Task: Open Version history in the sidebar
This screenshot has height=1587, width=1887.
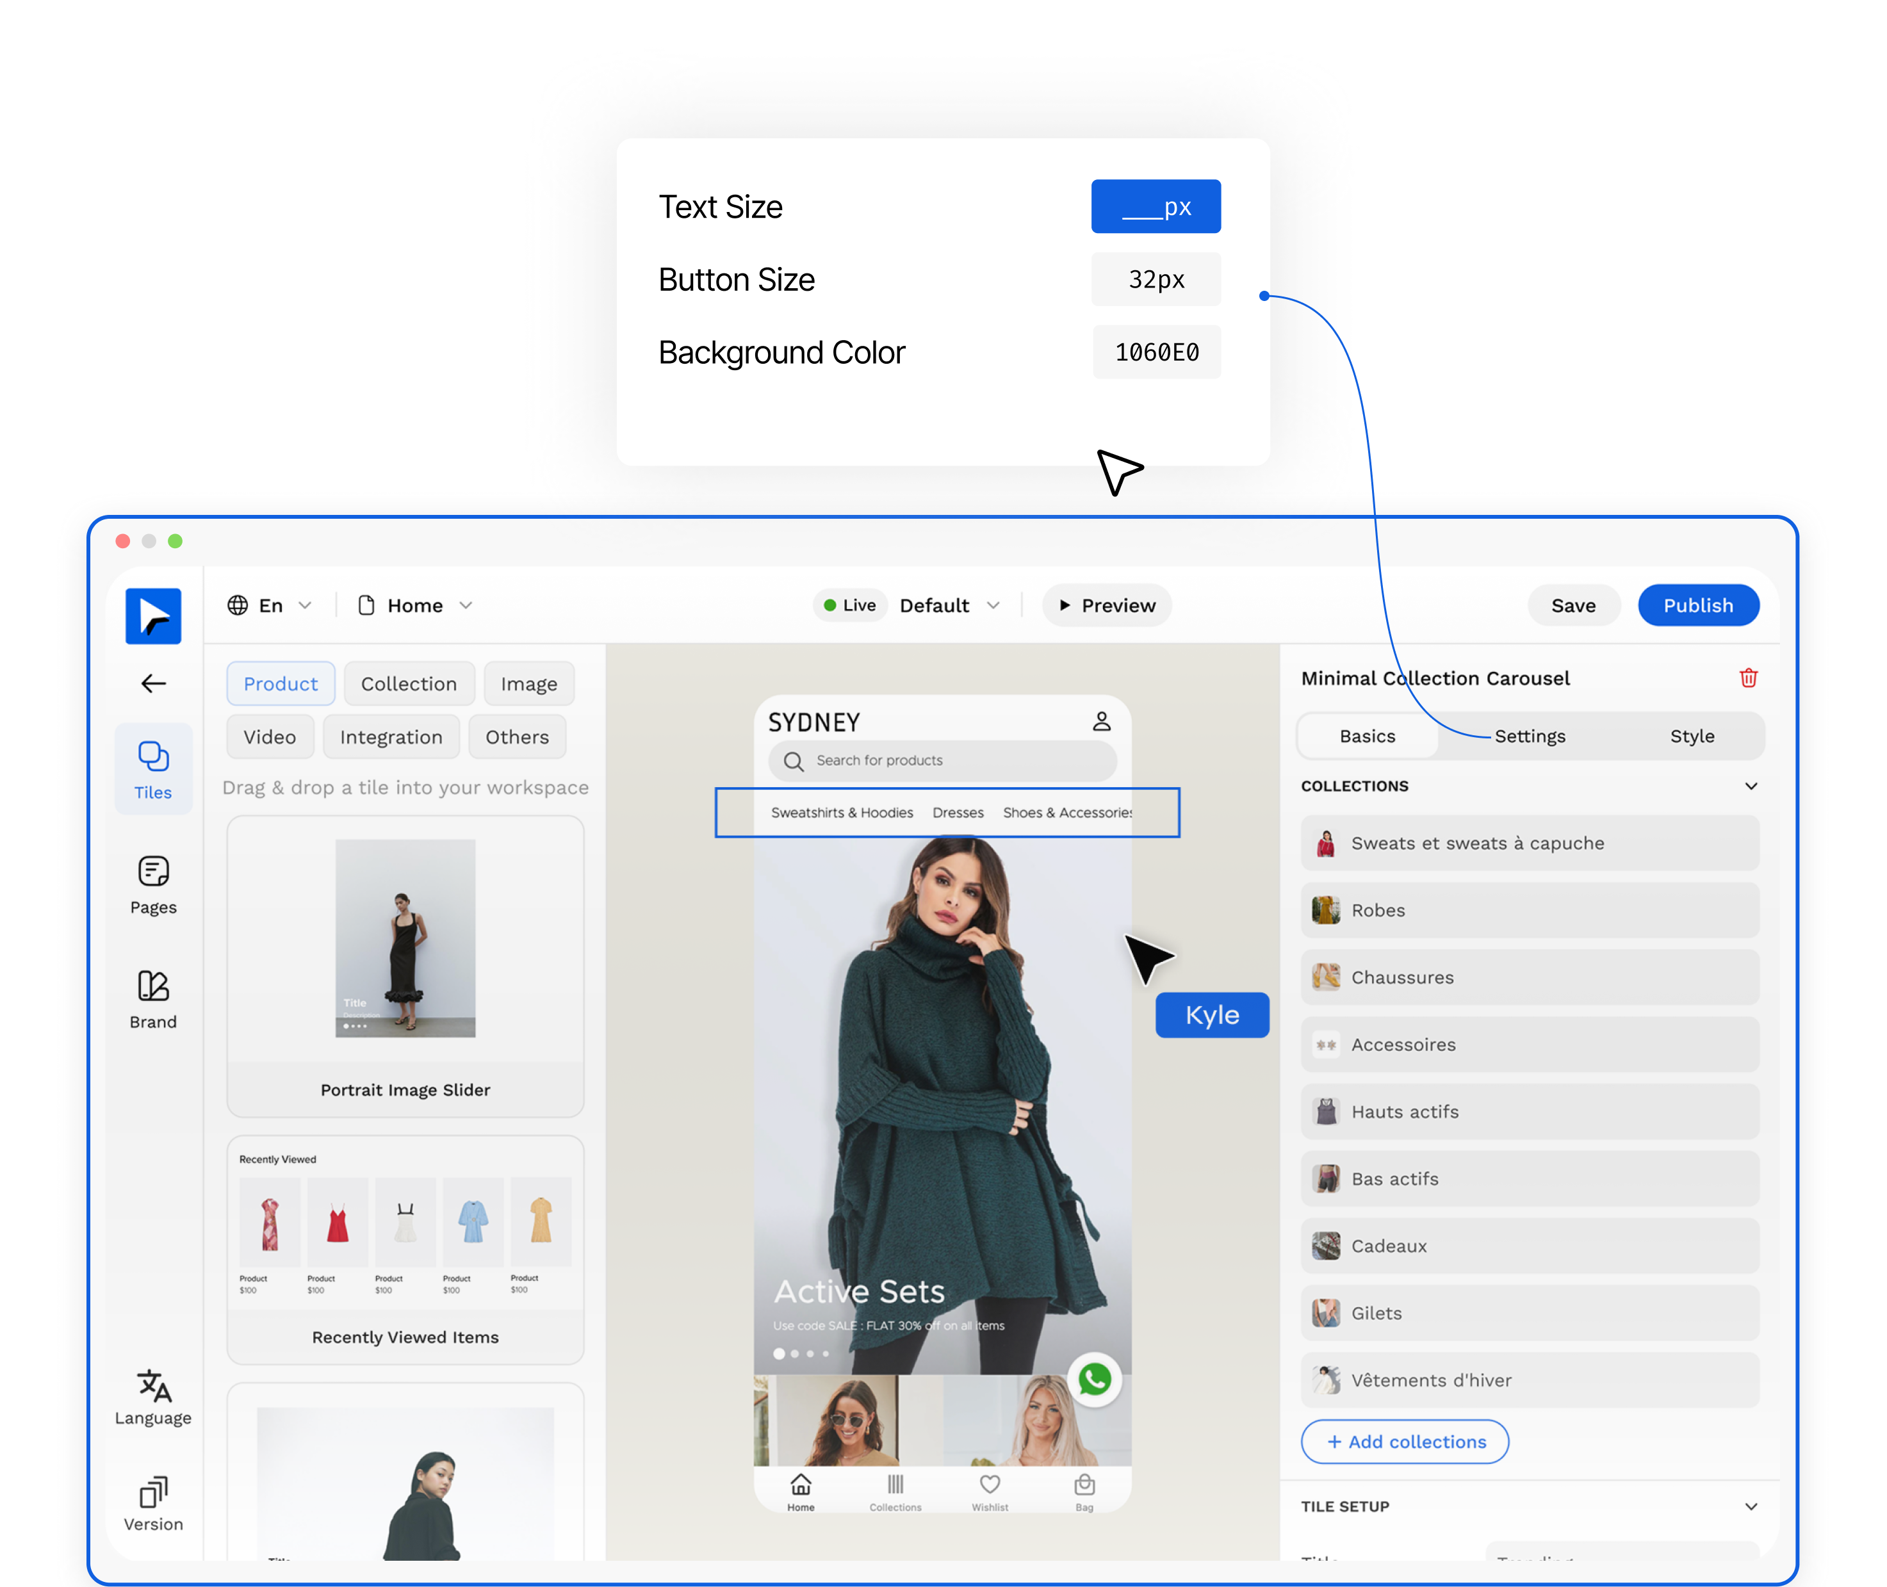Action: (x=153, y=1503)
